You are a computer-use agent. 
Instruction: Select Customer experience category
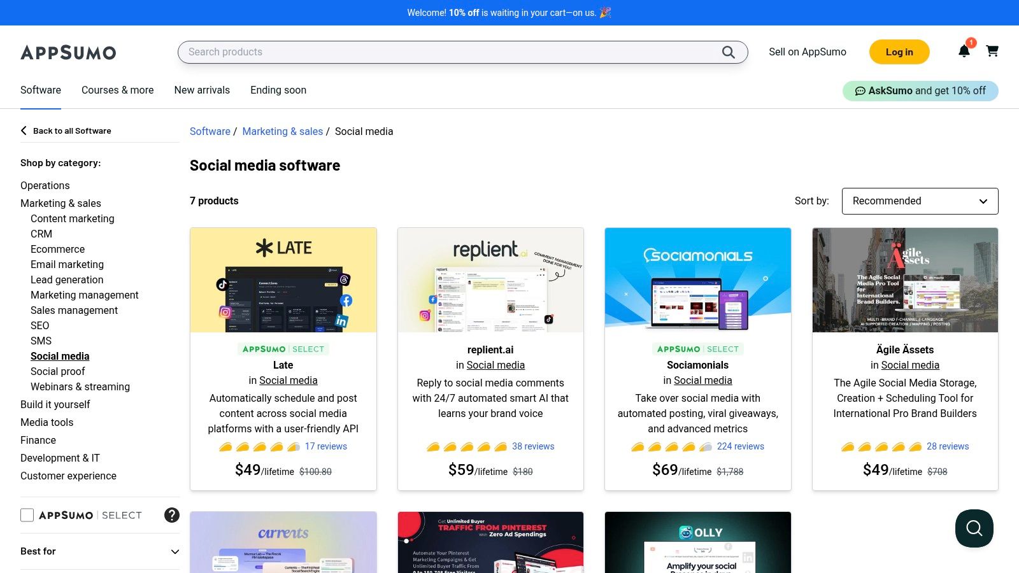tap(68, 476)
